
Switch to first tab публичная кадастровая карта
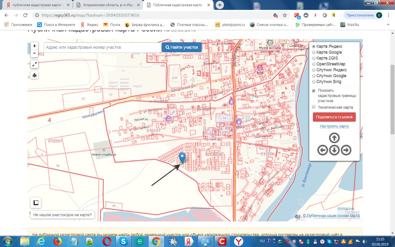(x=39, y=5)
